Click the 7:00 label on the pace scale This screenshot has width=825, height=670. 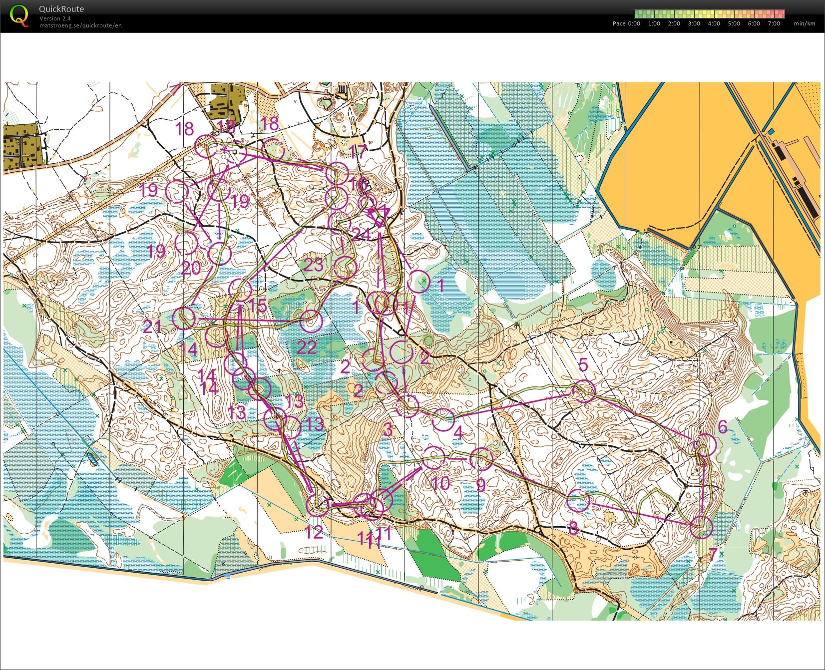click(x=774, y=23)
